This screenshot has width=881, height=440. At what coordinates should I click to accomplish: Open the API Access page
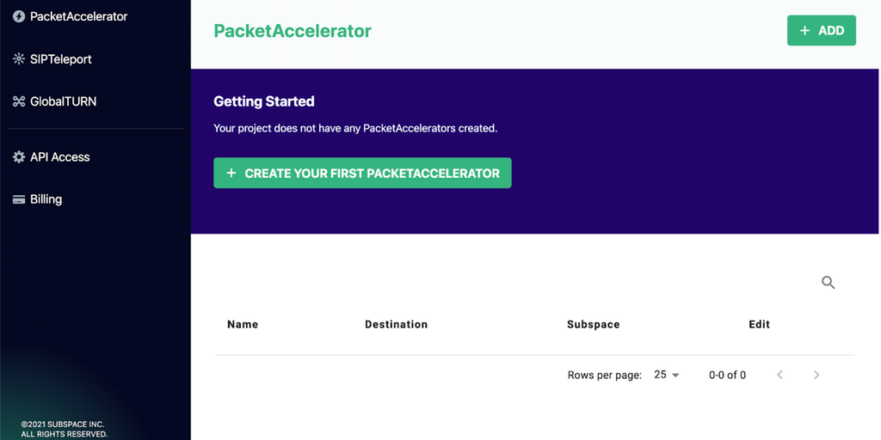point(59,157)
